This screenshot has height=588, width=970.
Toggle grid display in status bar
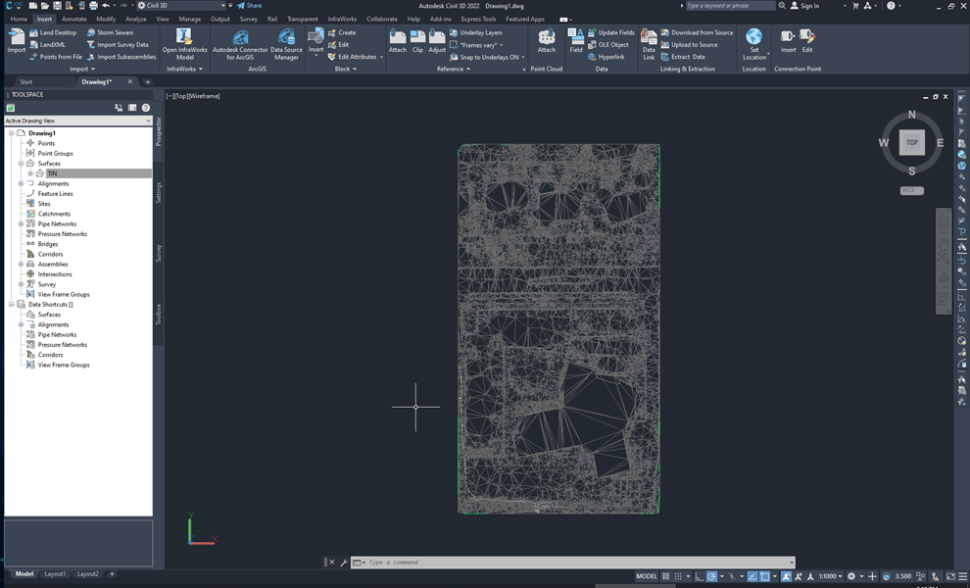tap(667, 575)
